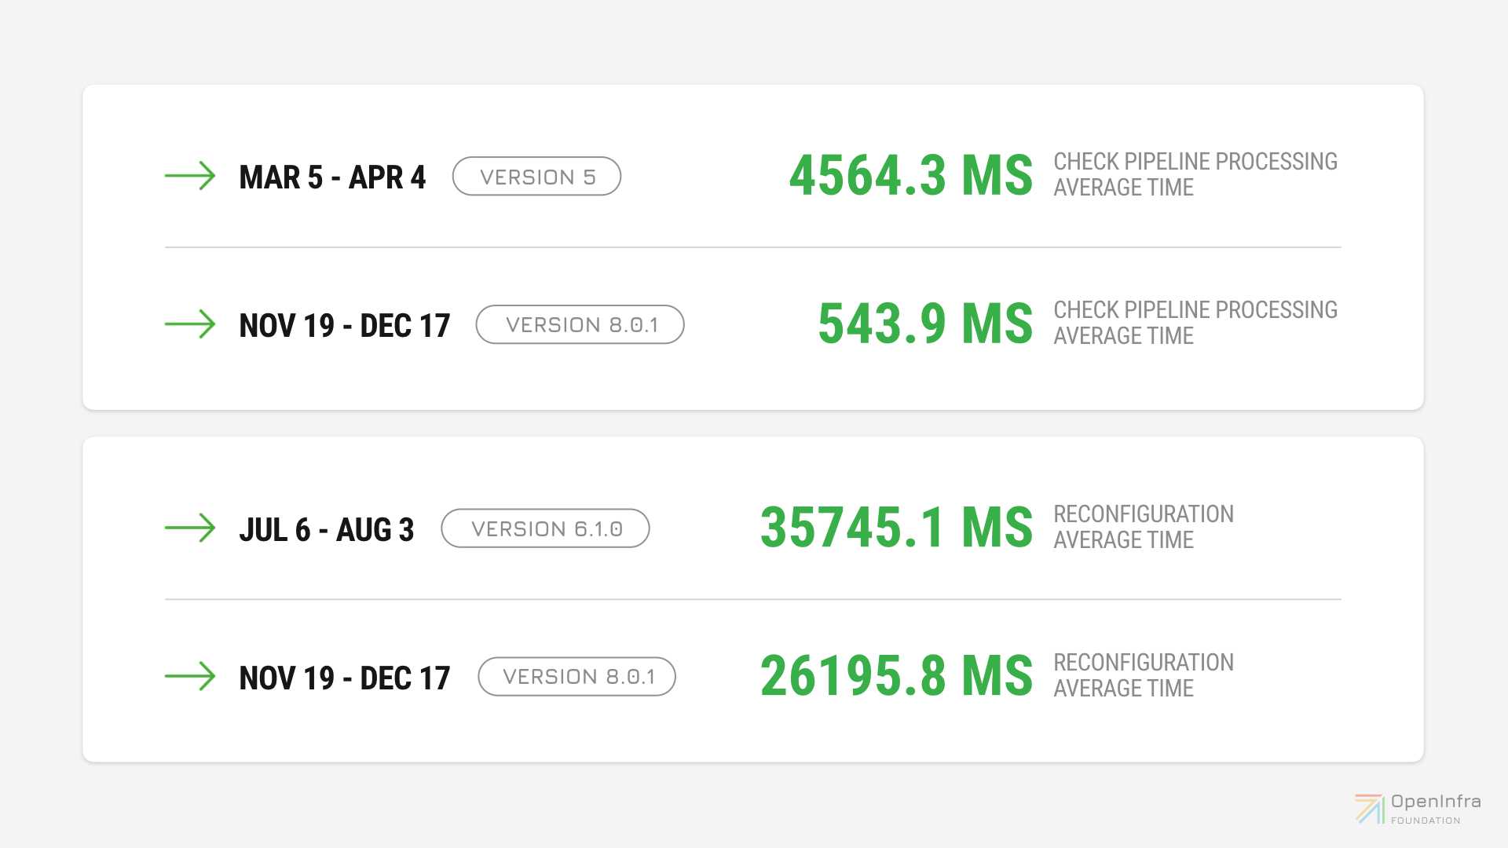This screenshot has height=848, width=1508.
Task: Click the 26195.8 MS value
Action: coord(897,675)
